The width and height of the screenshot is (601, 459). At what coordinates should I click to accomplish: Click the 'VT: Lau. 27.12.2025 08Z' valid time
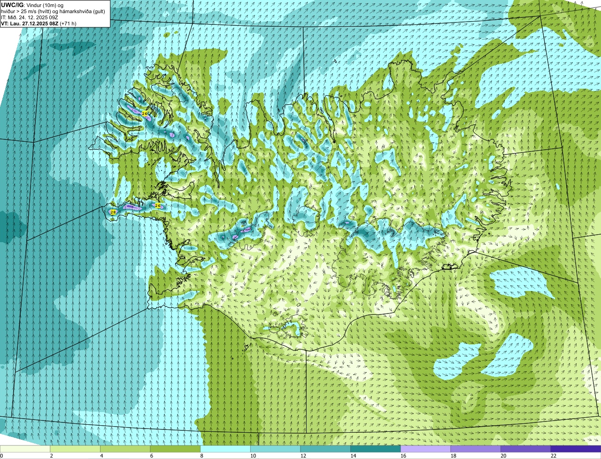(x=29, y=23)
